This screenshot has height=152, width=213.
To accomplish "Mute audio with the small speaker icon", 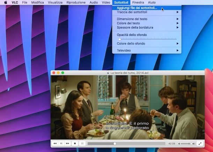I will point(179,144).
